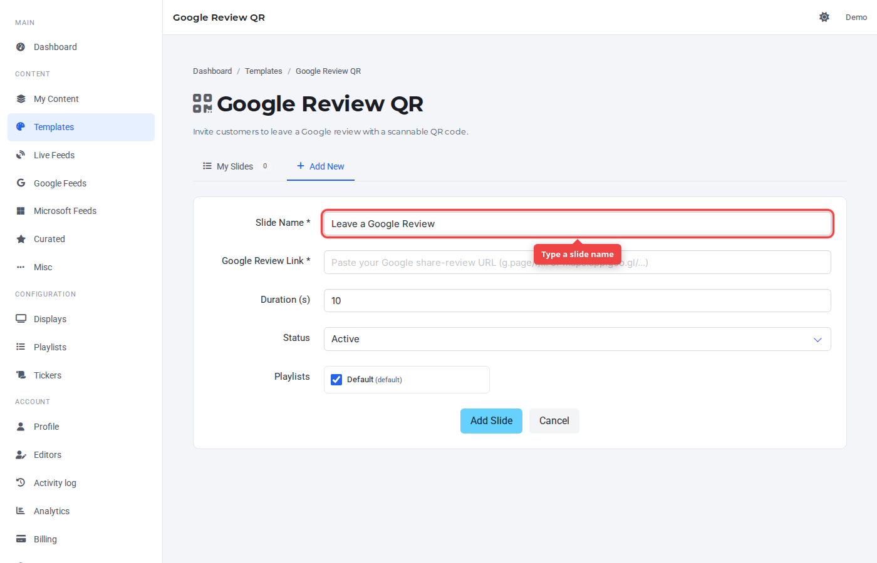Uncheck the Default playlist checkbox

336,380
